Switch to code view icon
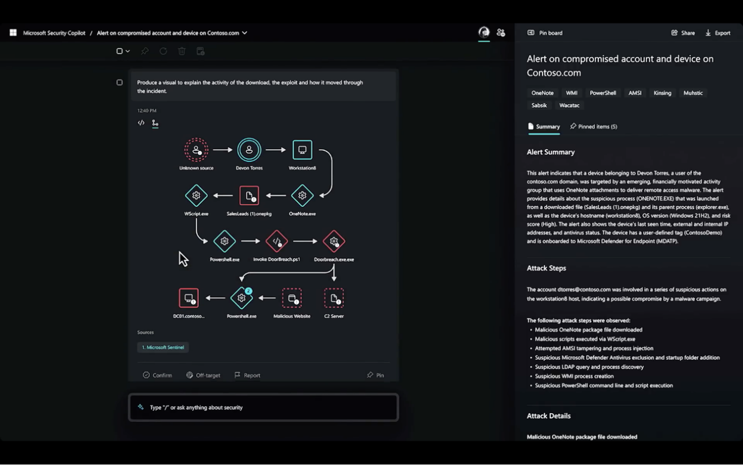 141,123
